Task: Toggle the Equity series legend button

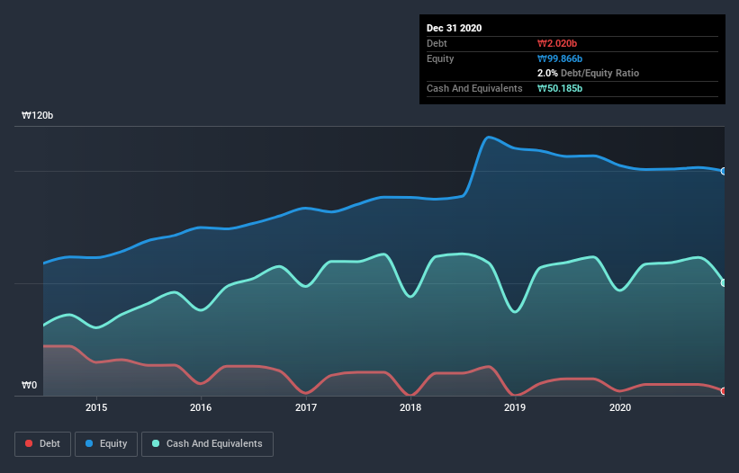Action: (x=106, y=444)
